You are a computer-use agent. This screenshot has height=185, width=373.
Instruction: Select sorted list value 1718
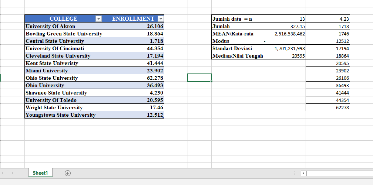point(328,26)
